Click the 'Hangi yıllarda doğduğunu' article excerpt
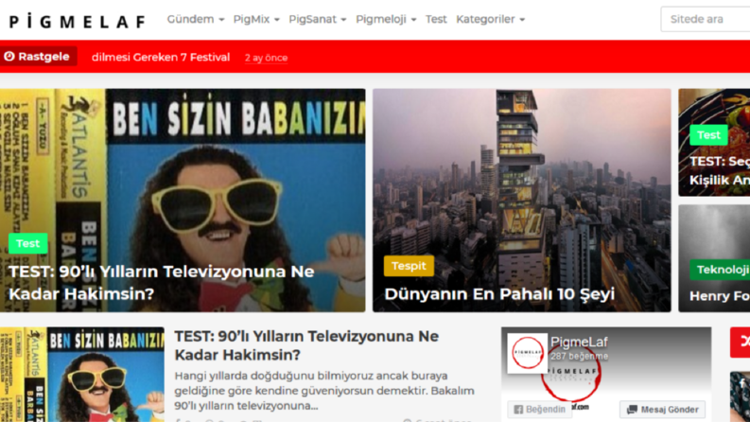 (x=324, y=391)
